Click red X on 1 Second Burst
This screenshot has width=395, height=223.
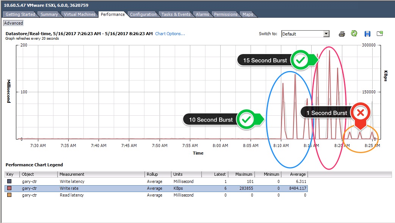click(361, 113)
